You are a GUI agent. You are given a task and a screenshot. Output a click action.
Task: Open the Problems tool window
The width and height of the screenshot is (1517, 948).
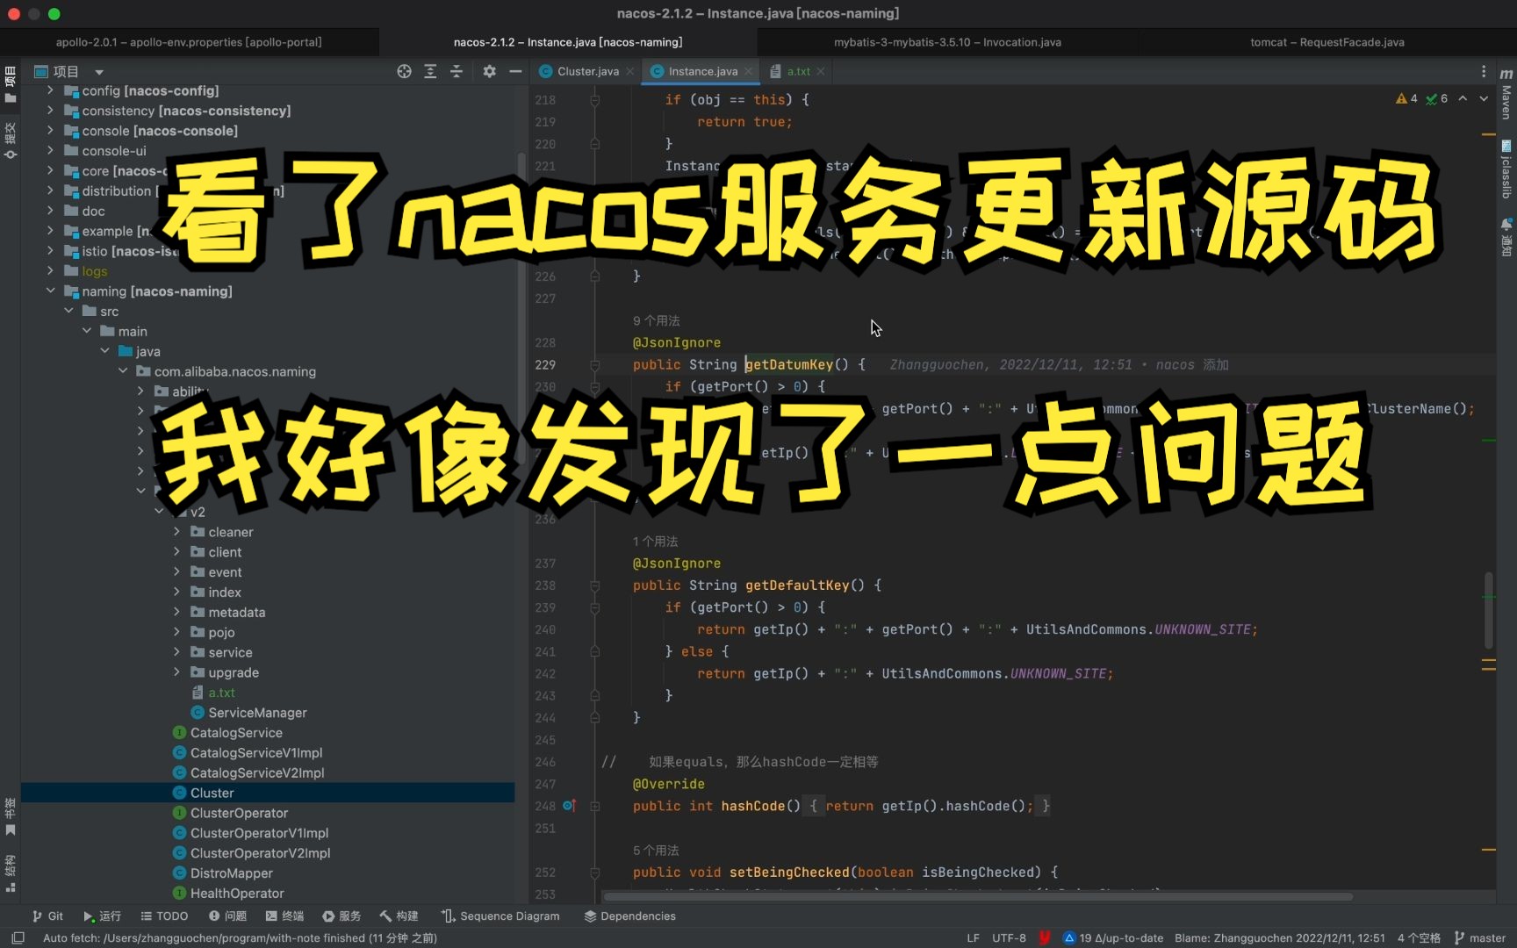coord(227,916)
